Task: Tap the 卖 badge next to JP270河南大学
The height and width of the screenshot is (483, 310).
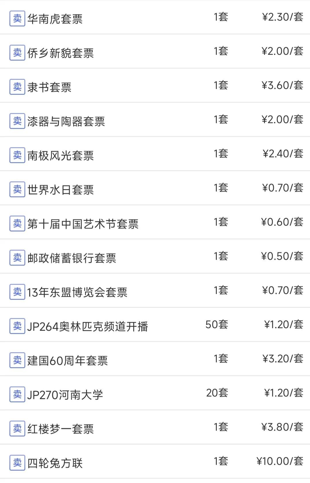Action: [17, 395]
